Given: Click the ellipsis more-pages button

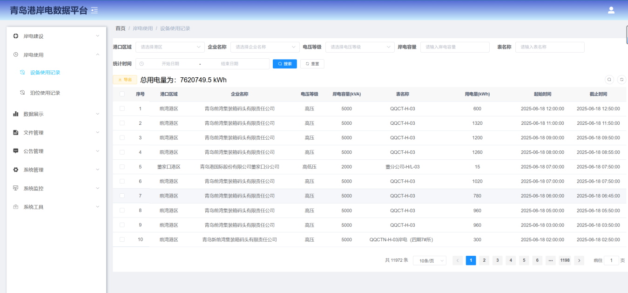Looking at the screenshot, I should coord(551,260).
